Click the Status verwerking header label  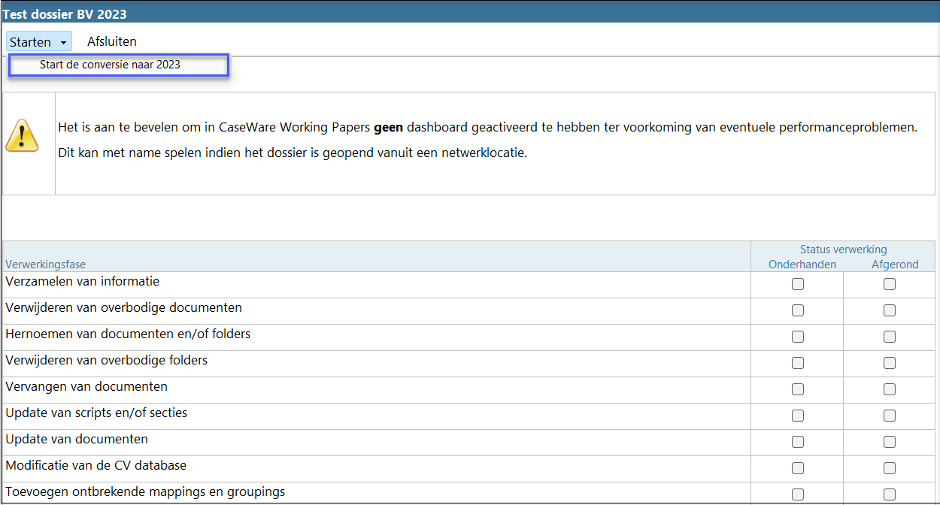tap(843, 249)
